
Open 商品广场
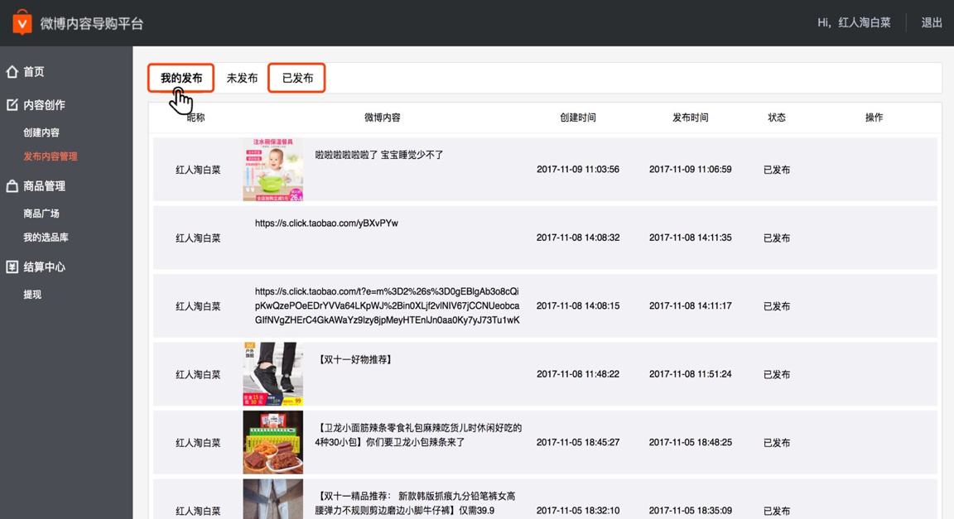click(41, 213)
